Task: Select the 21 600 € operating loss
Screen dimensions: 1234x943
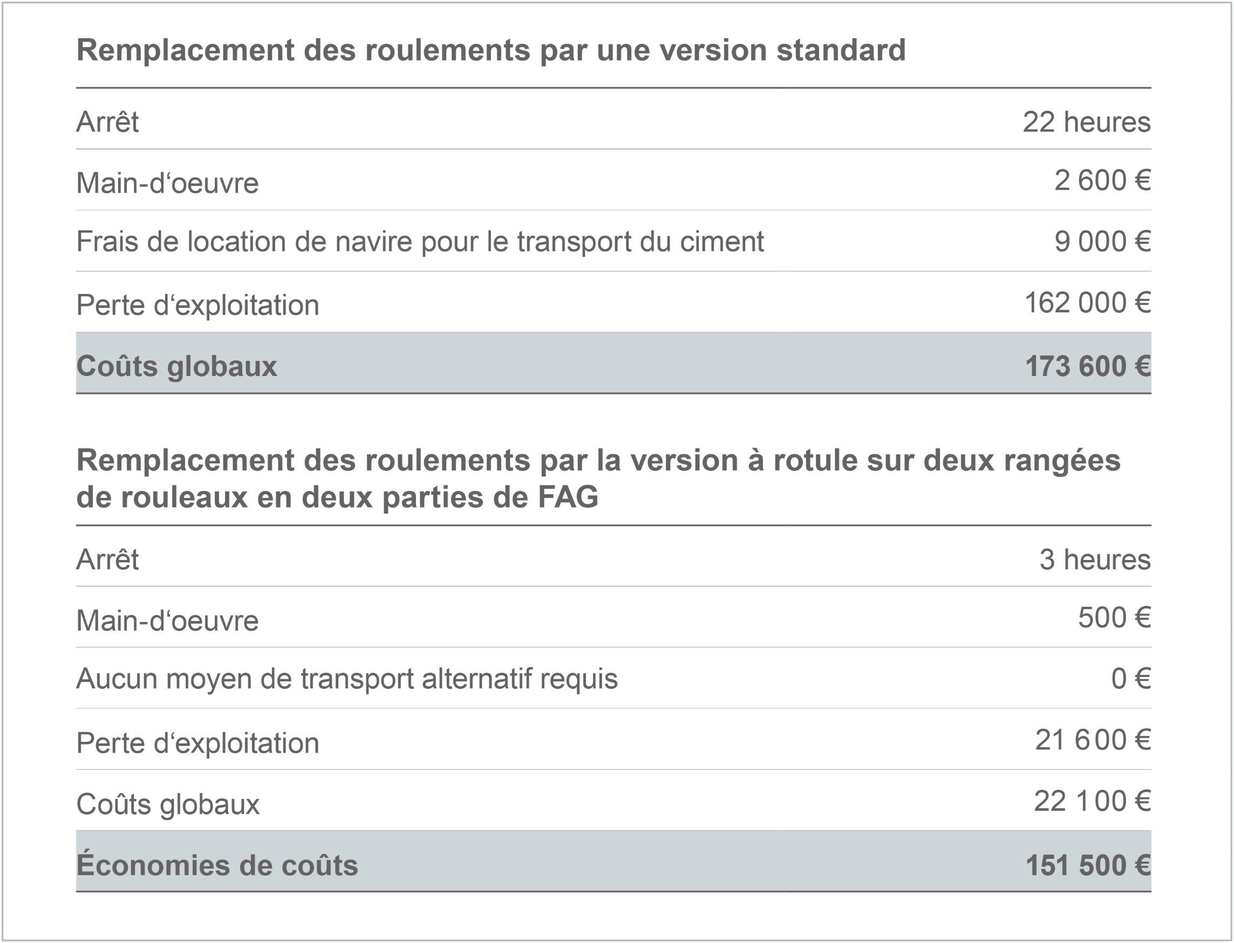Action: point(1093,740)
